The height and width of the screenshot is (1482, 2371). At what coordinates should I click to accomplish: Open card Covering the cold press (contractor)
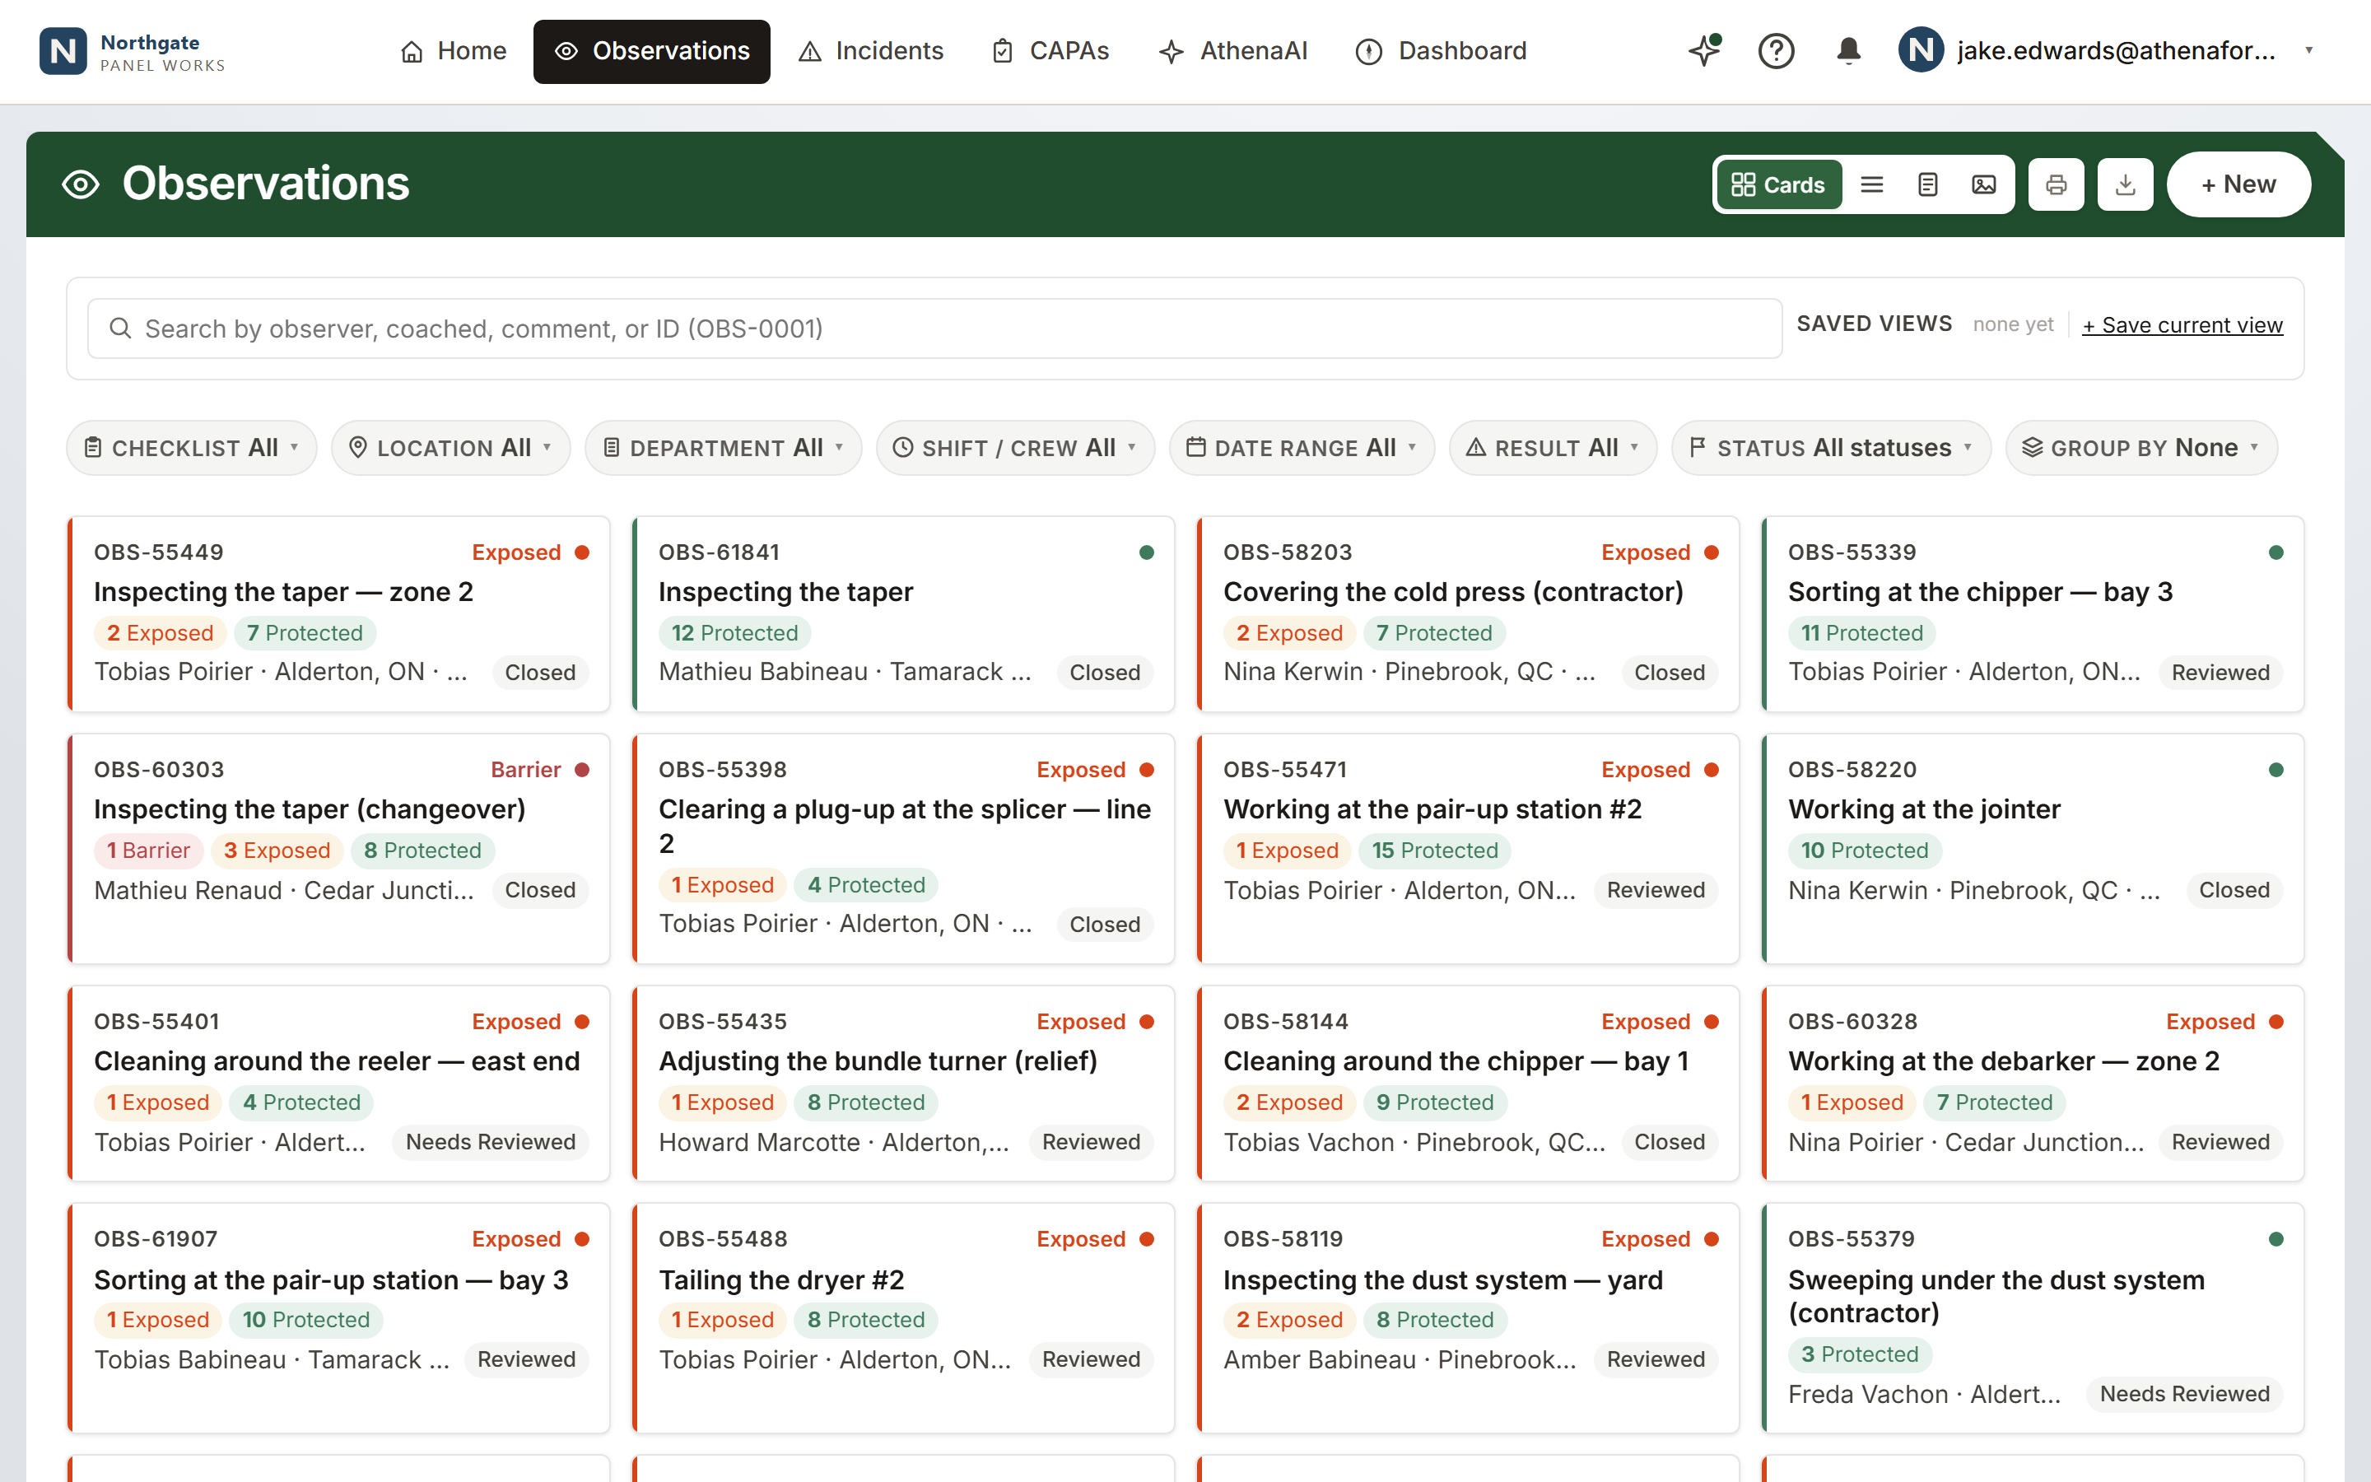click(1468, 613)
